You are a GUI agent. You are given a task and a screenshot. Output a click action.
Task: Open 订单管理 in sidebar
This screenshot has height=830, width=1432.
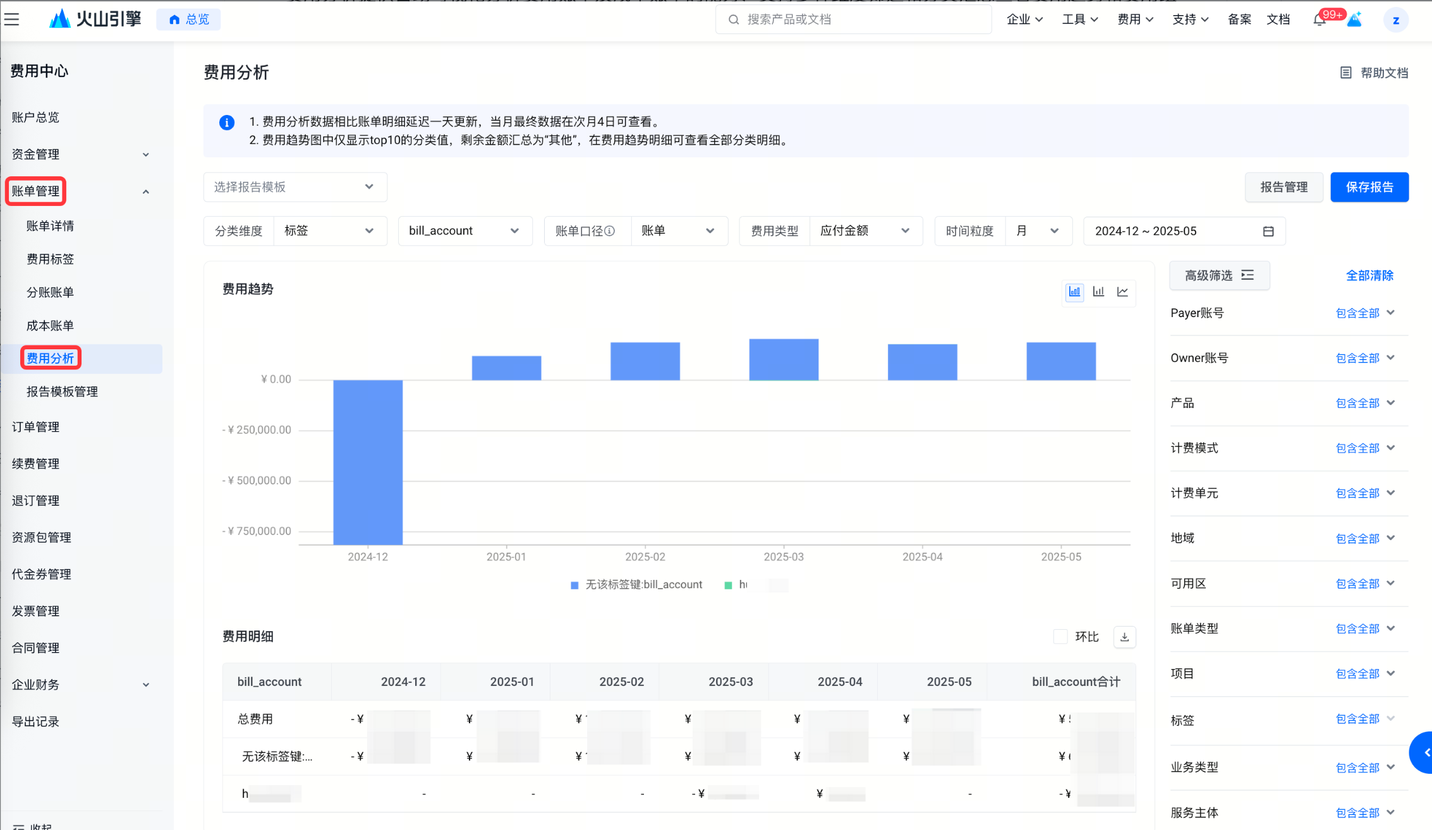[x=35, y=427]
